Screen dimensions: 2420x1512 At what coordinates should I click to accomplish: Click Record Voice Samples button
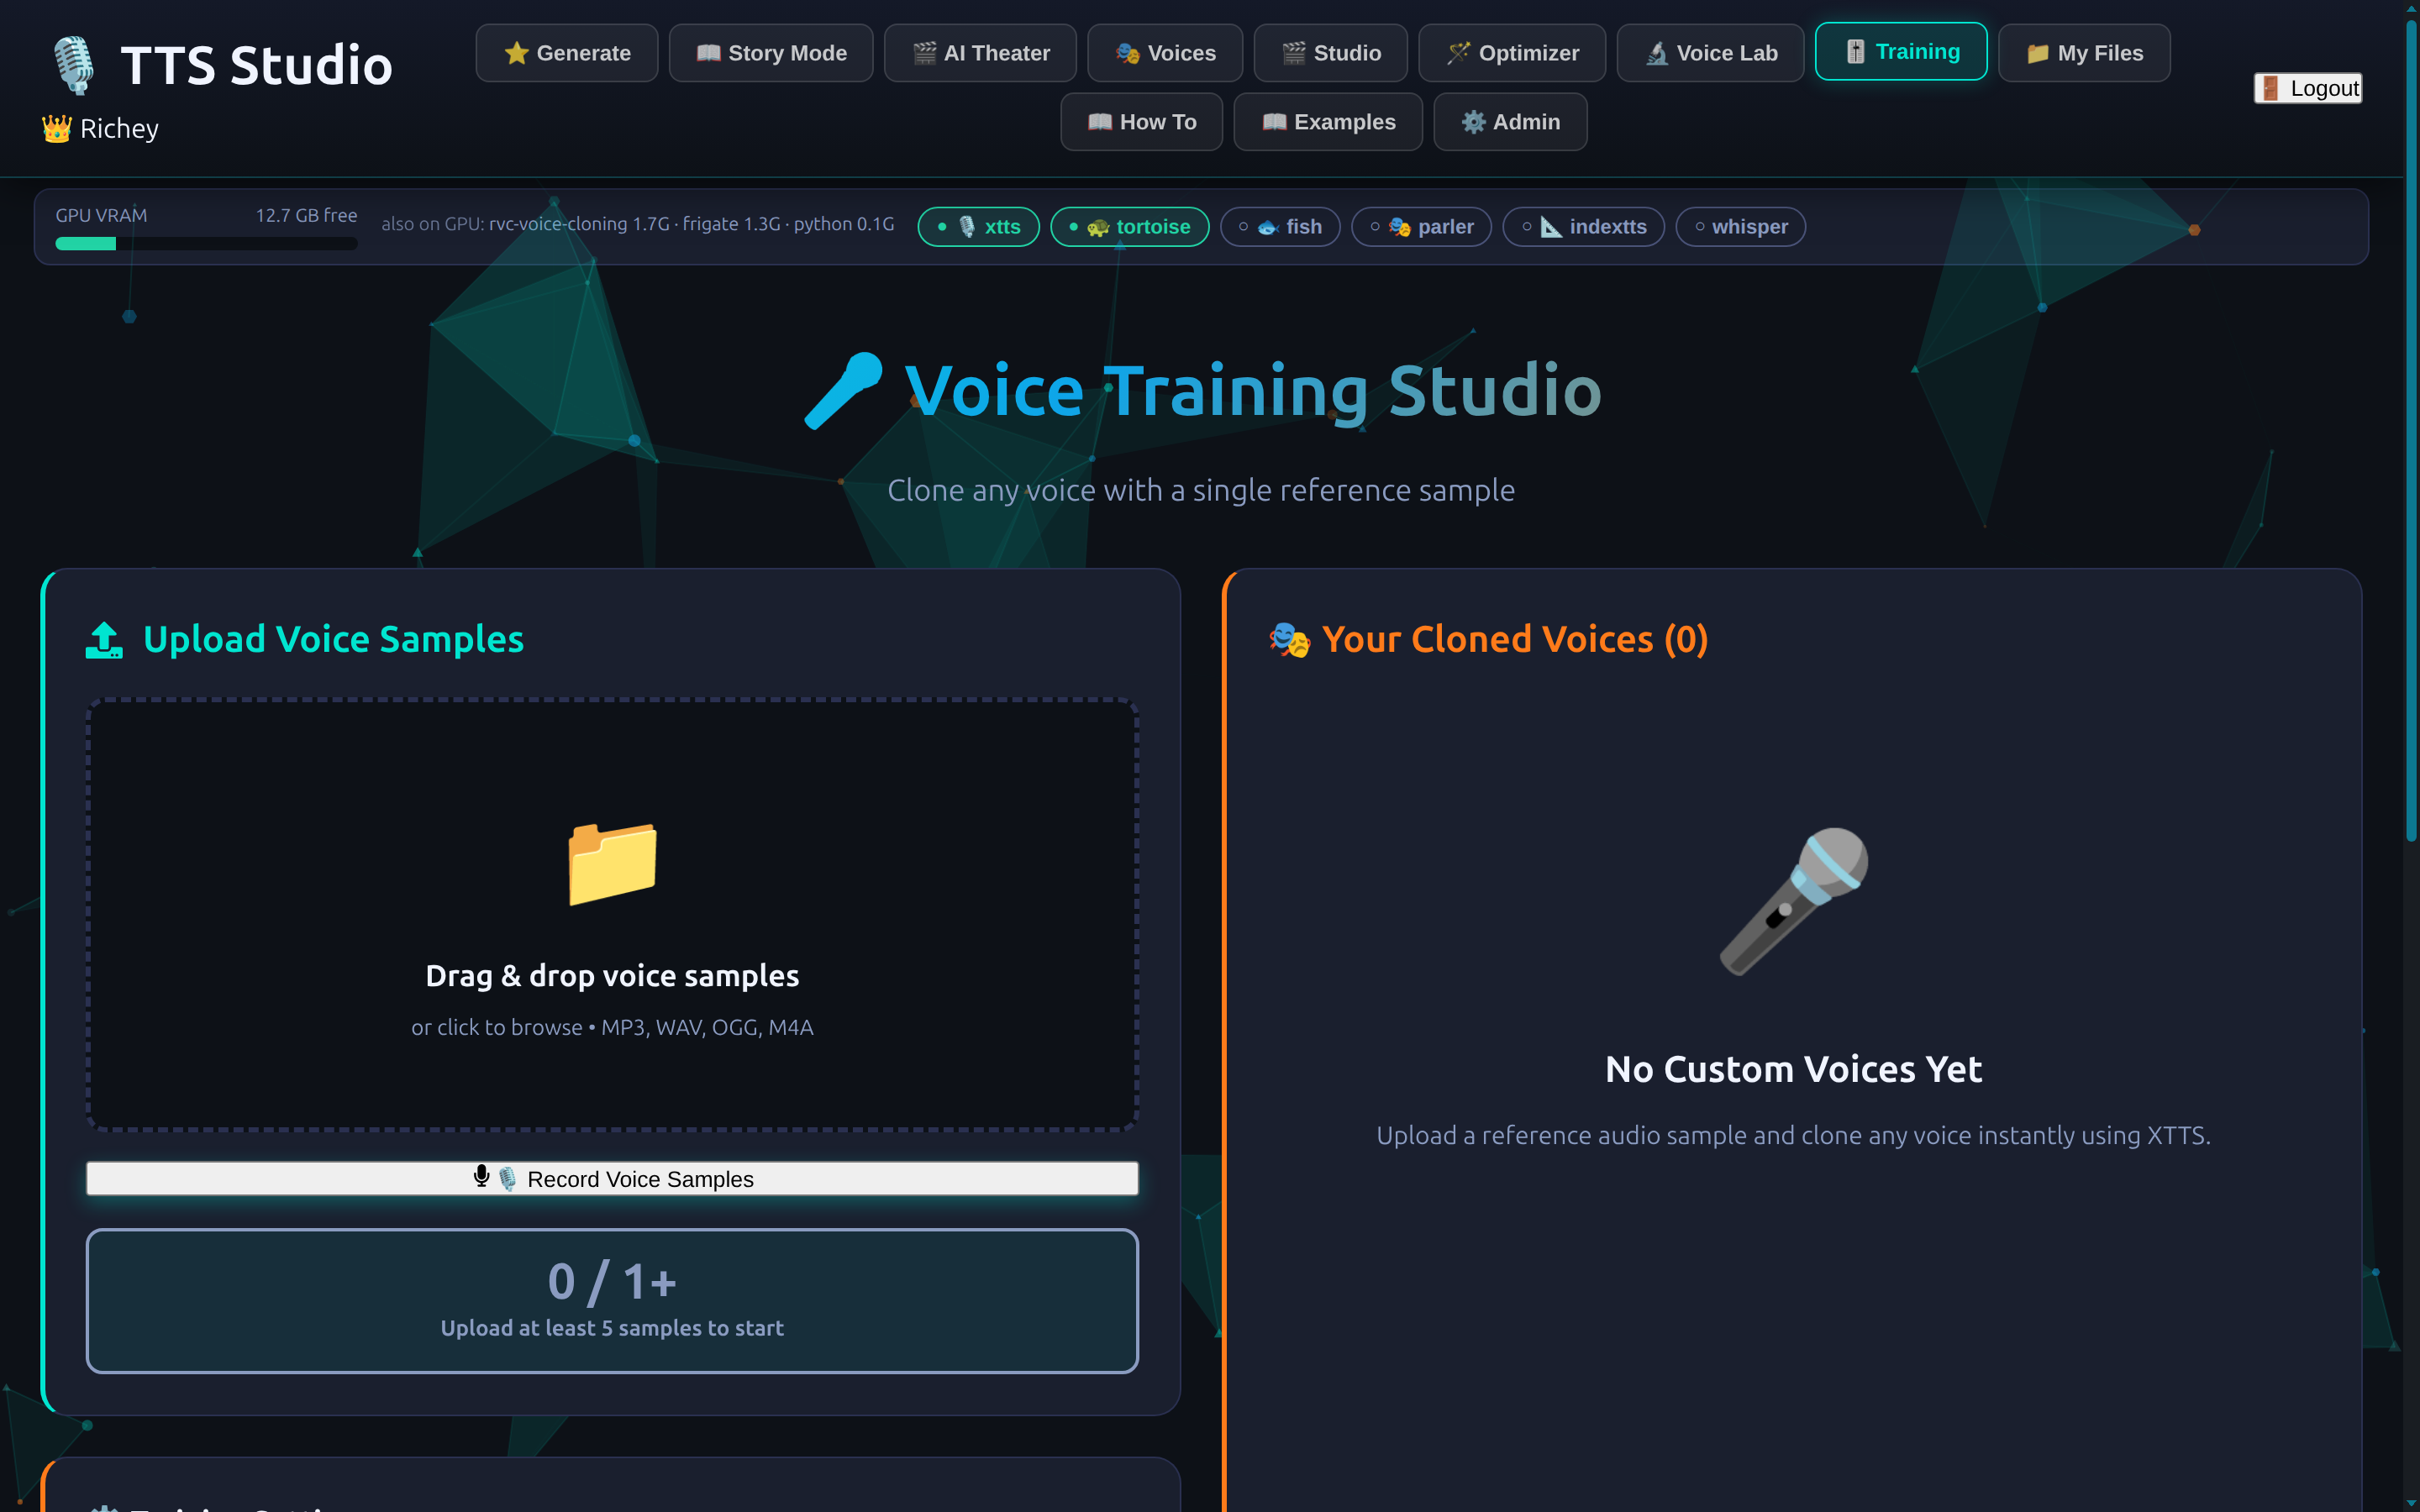coord(612,1179)
